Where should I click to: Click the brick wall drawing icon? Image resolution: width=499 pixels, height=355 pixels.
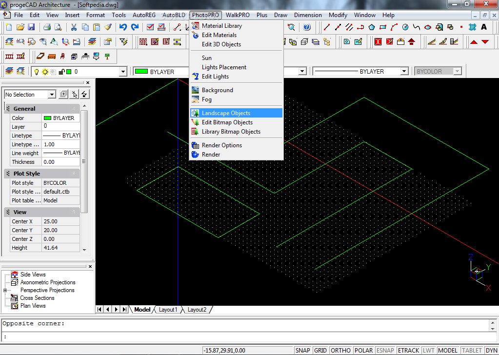point(143,41)
